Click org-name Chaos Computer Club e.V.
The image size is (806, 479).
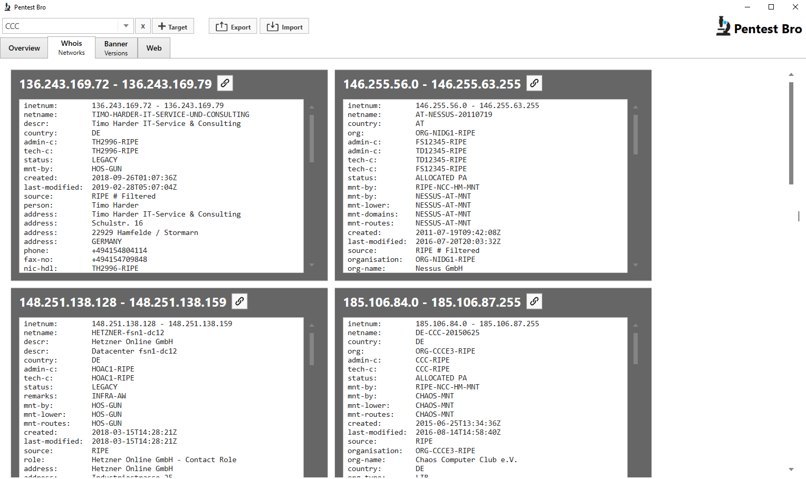point(466,460)
